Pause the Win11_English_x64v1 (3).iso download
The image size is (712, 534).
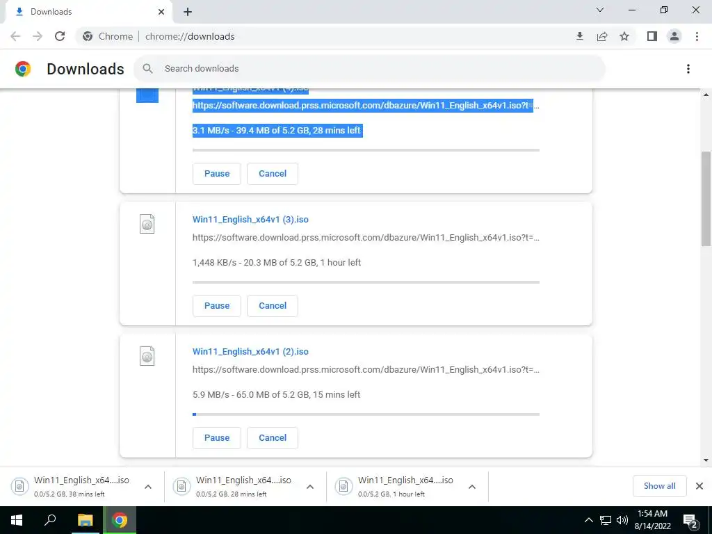(217, 306)
